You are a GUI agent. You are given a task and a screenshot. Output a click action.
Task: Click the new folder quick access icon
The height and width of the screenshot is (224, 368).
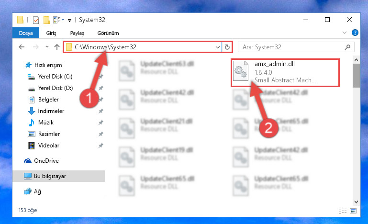click(46, 20)
